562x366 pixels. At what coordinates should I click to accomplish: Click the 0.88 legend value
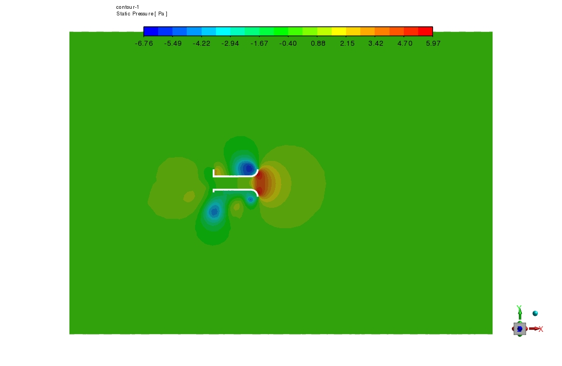coord(318,44)
